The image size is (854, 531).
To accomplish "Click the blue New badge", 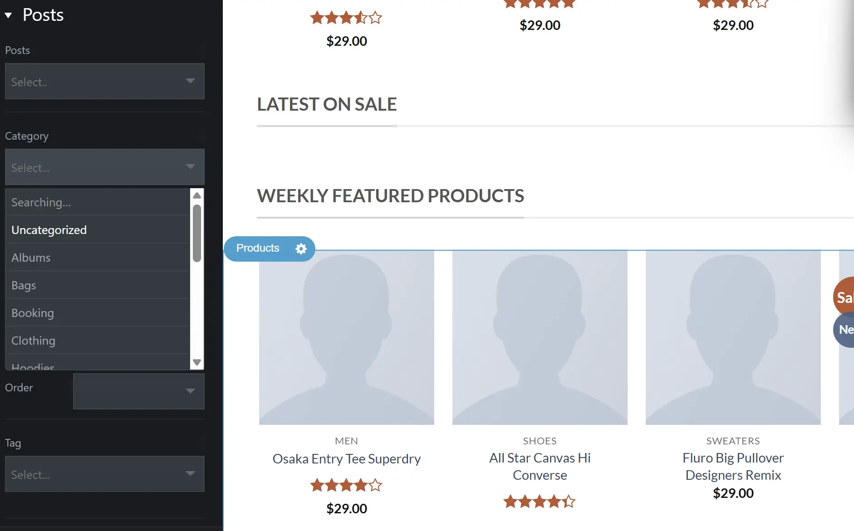I will click(x=844, y=330).
